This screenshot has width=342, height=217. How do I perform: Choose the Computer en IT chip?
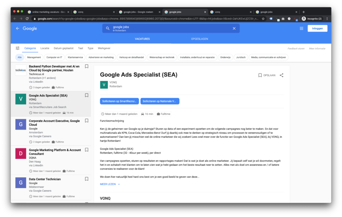(x=54, y=57)
